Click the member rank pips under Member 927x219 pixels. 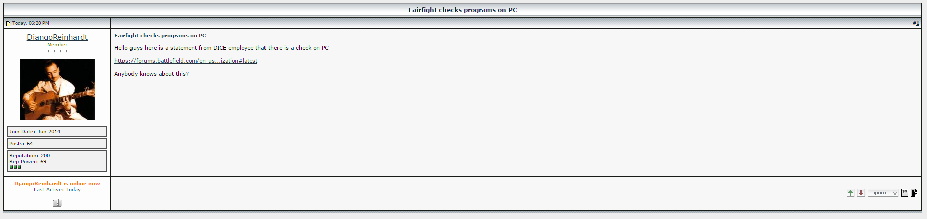(57, 51)
